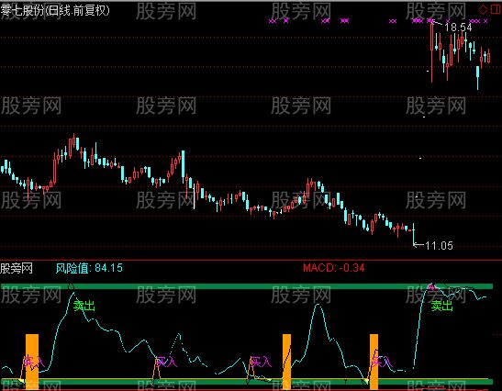Image resolution: width=502 pixels, height=391 pixels.
Task: Click the middle orange buy-zone bar
Action: tap(287, 362)
